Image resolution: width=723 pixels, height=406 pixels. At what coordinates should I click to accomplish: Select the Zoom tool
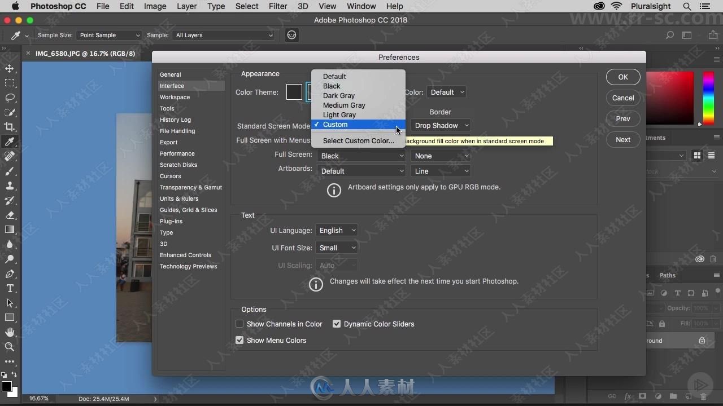click(10, 347)
